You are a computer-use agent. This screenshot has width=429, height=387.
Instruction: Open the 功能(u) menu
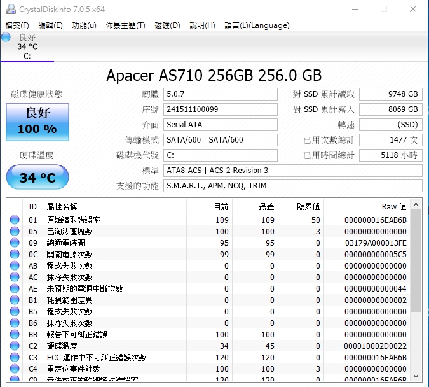click(x=84, y=25)
